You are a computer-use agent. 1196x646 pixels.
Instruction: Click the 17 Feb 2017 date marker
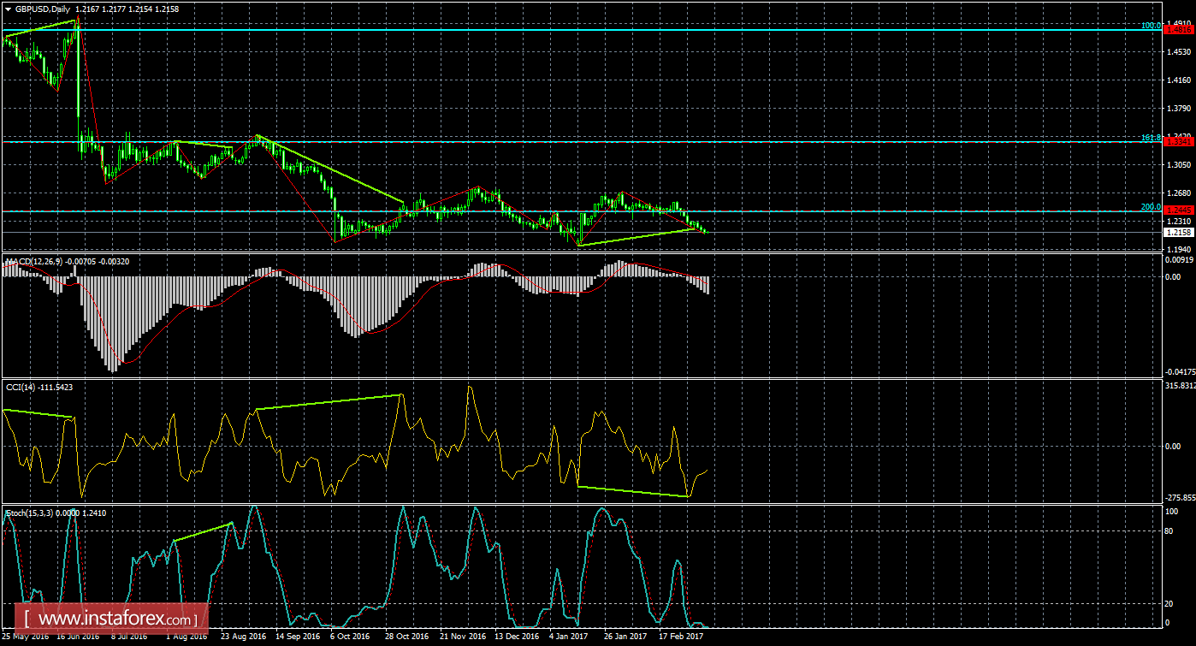pyautogui.click(x=680, y=637)
